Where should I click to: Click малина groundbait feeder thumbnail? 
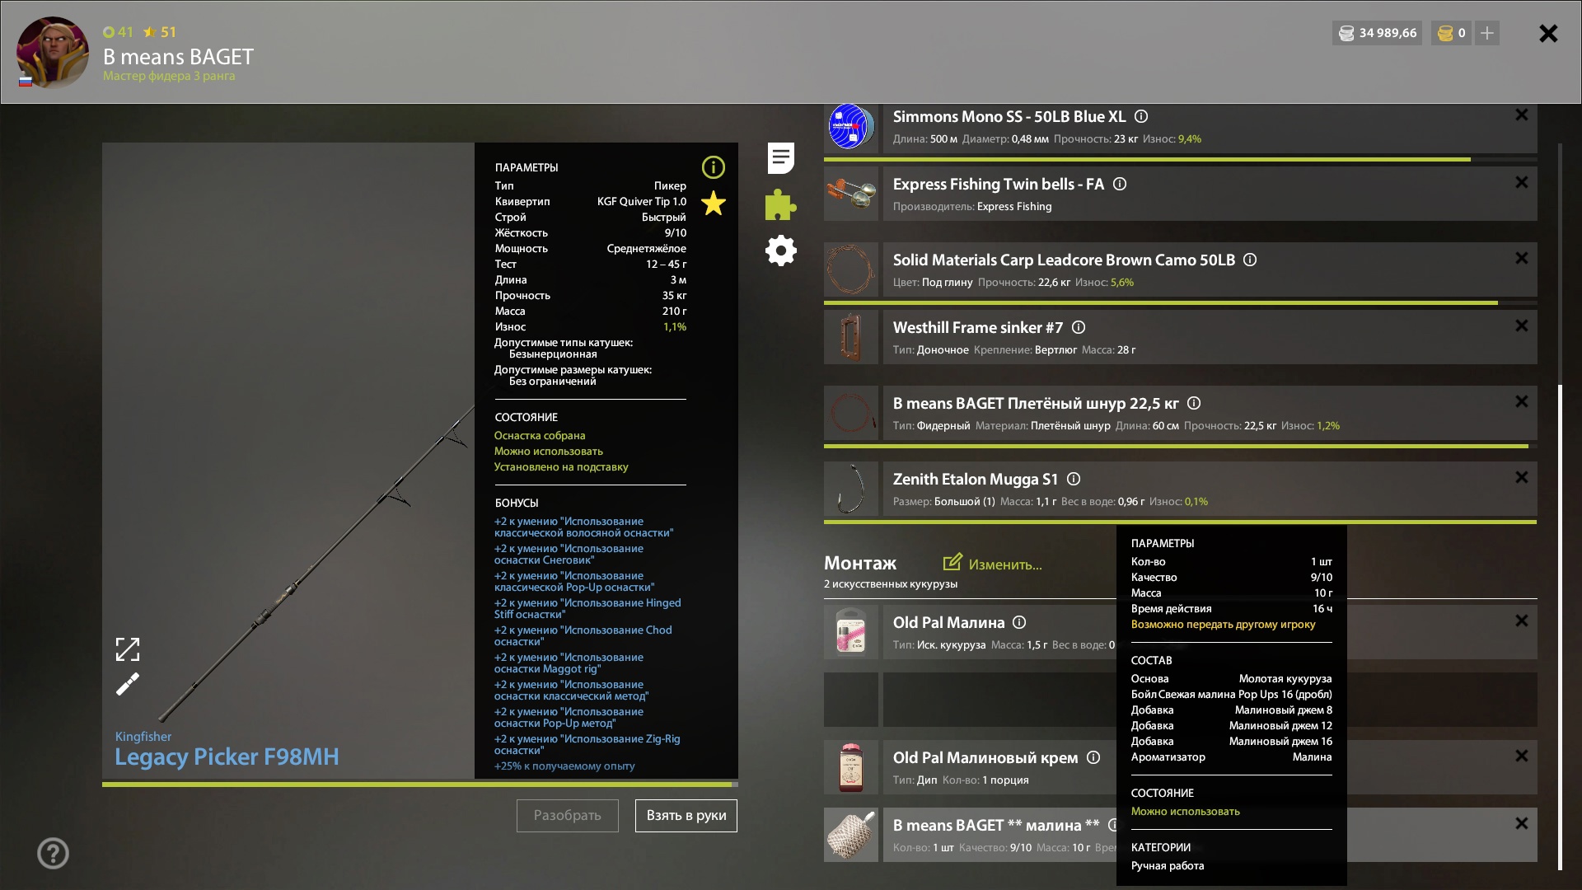[851, 835]
